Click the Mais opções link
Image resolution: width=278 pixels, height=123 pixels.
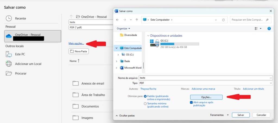[x=76, y=43]
